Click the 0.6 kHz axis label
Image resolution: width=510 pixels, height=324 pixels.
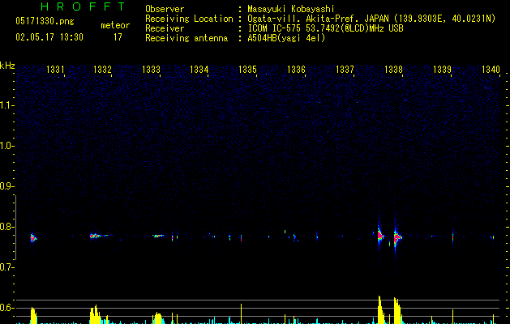point(7,308)
